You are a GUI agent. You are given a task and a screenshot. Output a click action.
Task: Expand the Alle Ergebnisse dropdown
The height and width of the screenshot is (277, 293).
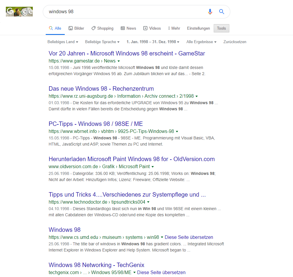[x=201, y=42]
